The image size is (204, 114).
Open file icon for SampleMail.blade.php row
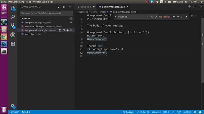[x=60, y=30]
